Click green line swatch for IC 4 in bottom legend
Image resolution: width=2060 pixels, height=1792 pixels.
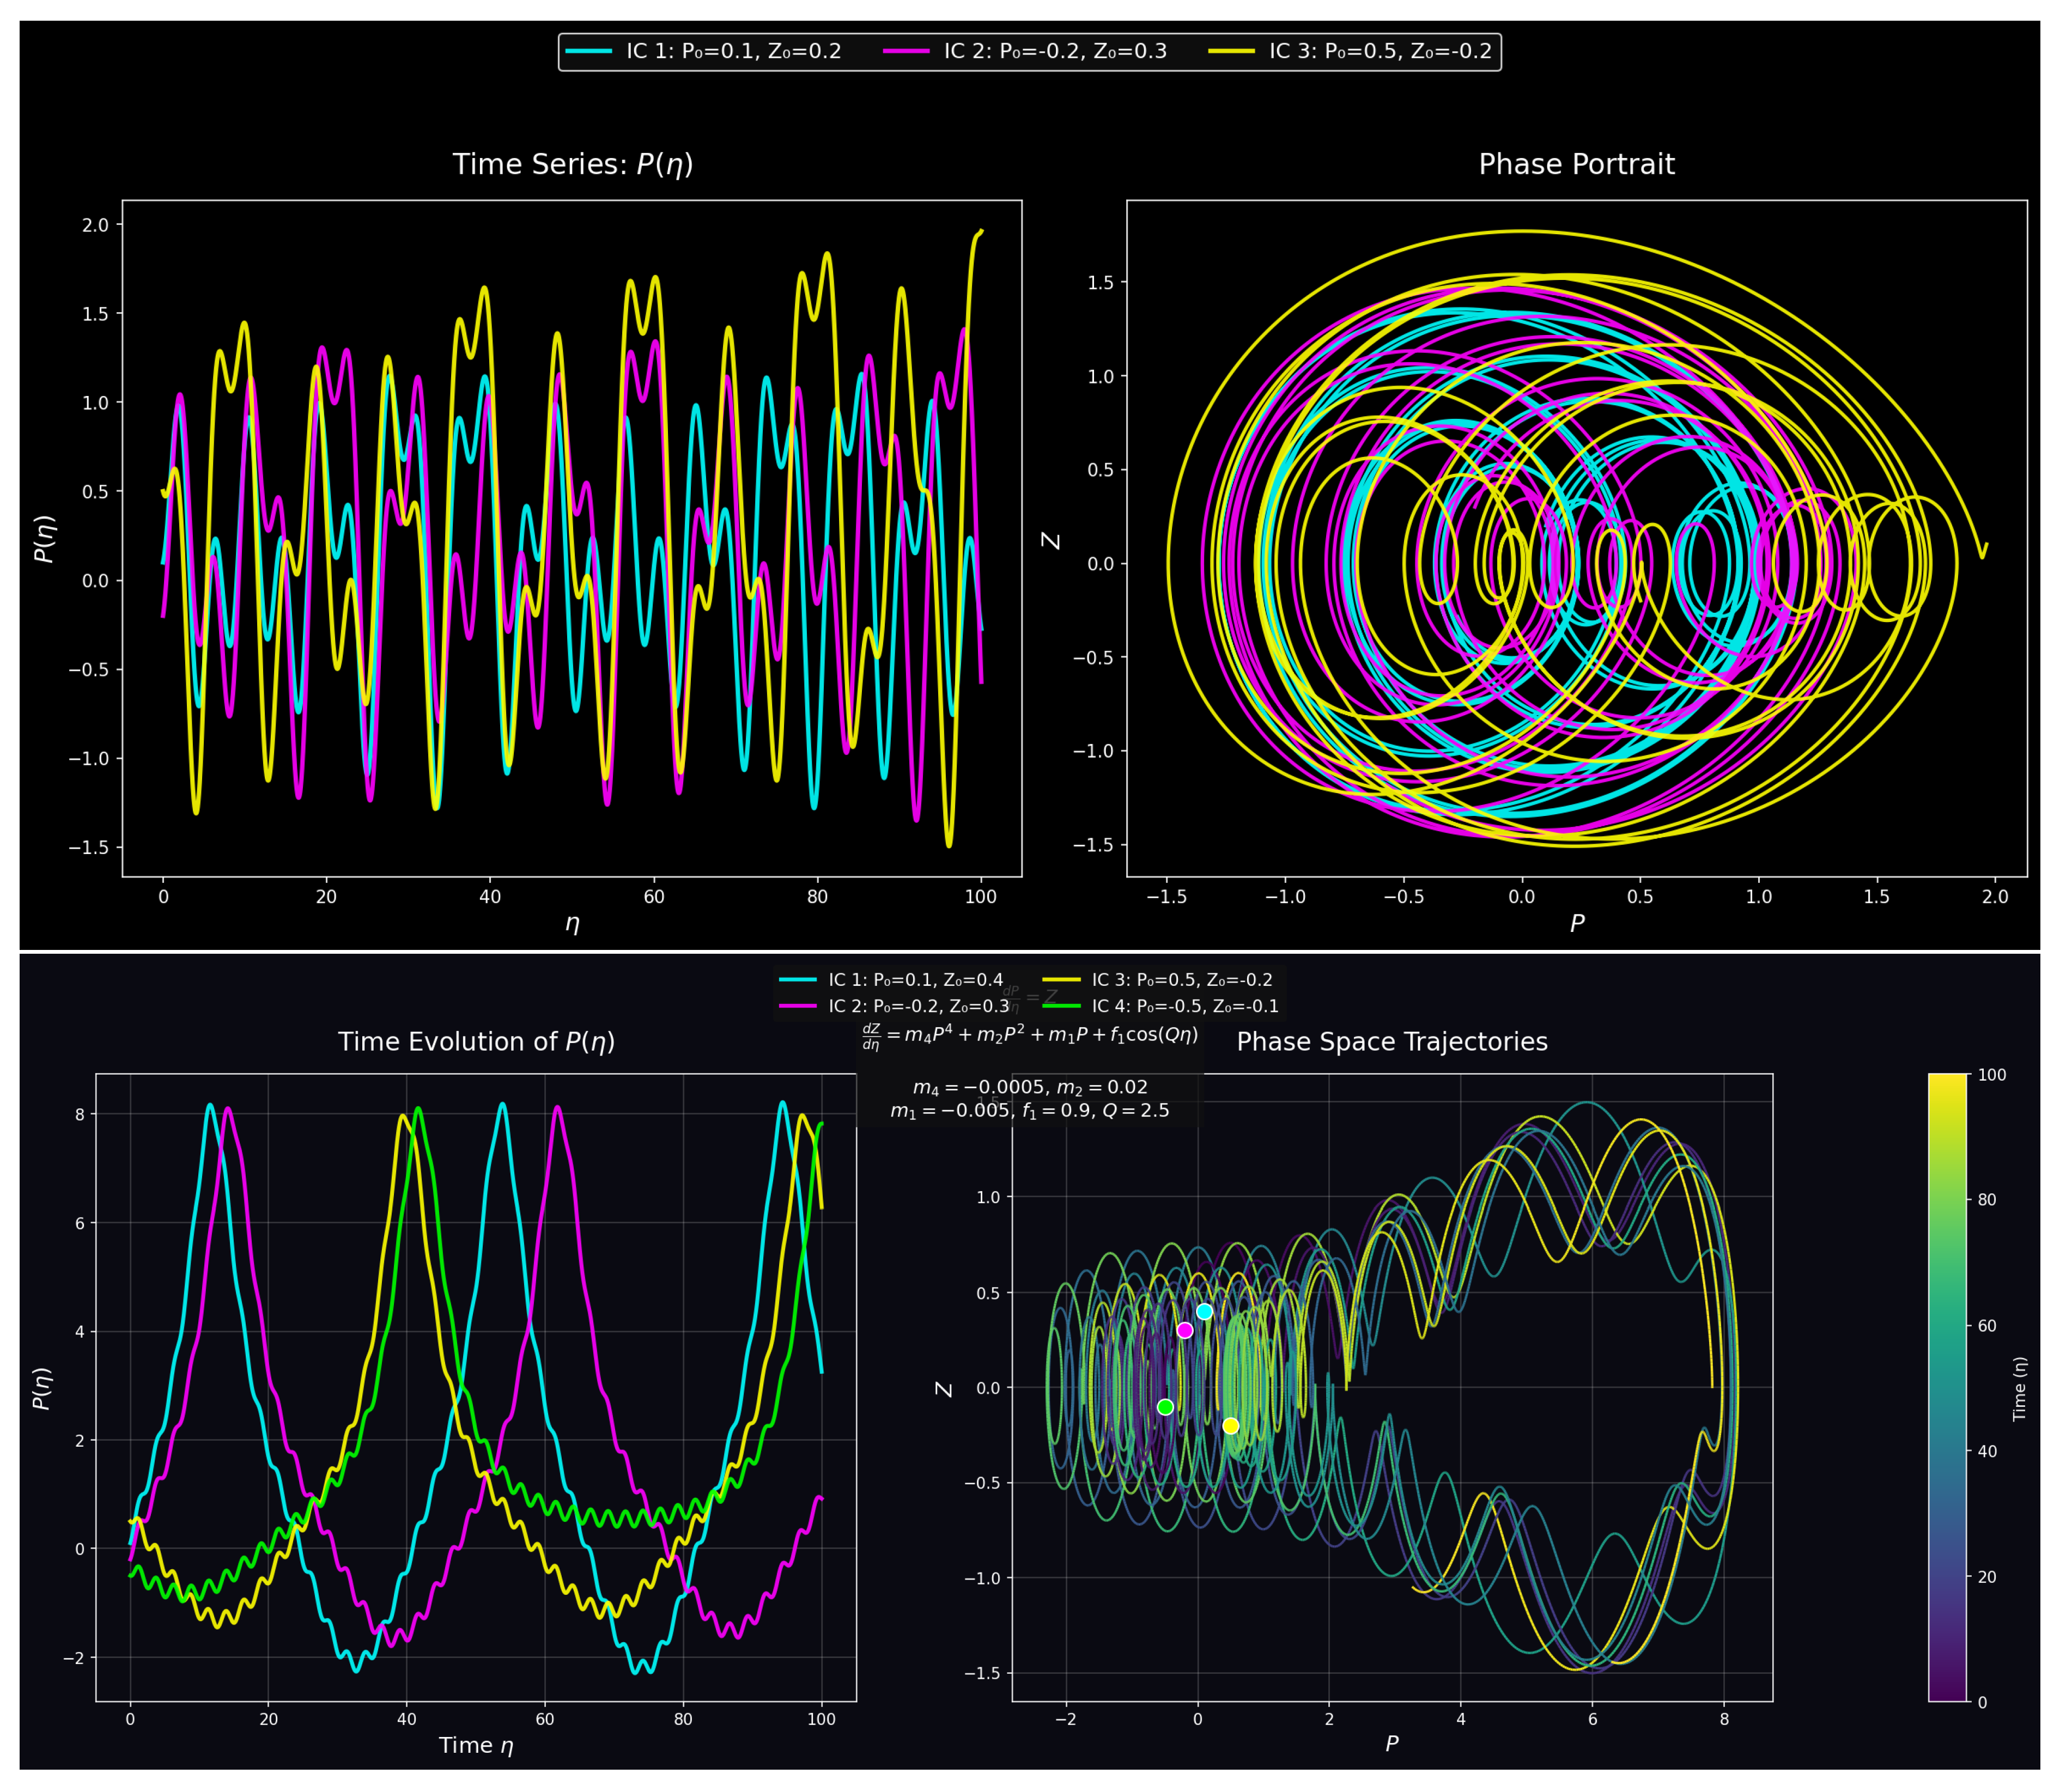coord(1061,1006)
